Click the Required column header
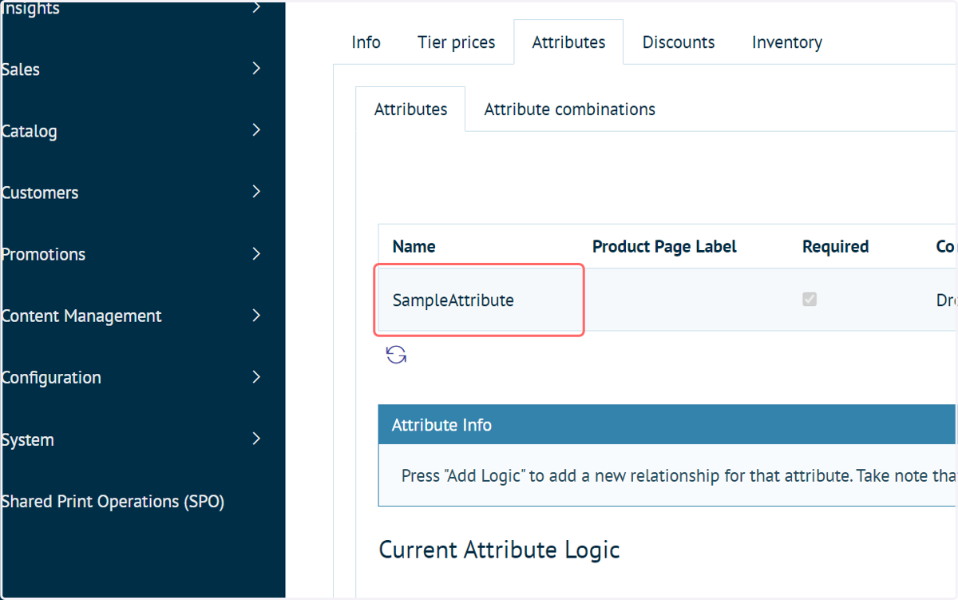 tap(835, 247)
